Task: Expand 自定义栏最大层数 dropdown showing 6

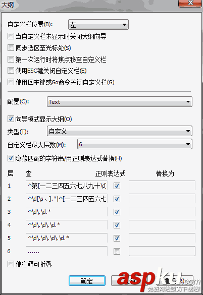Action: pos(135,144)
